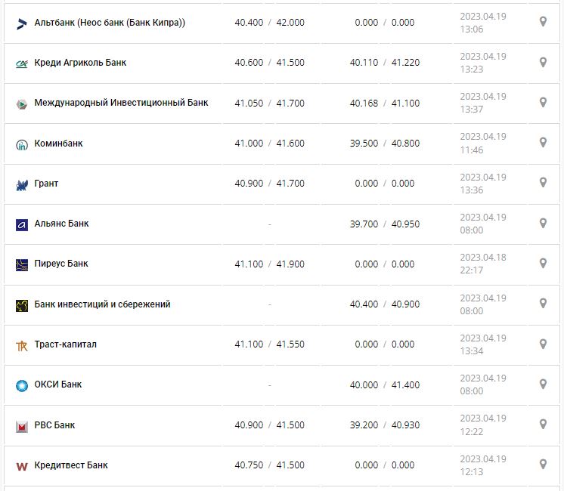
Task: Click the Коминбанк row map marker
Action: (543, 143)
